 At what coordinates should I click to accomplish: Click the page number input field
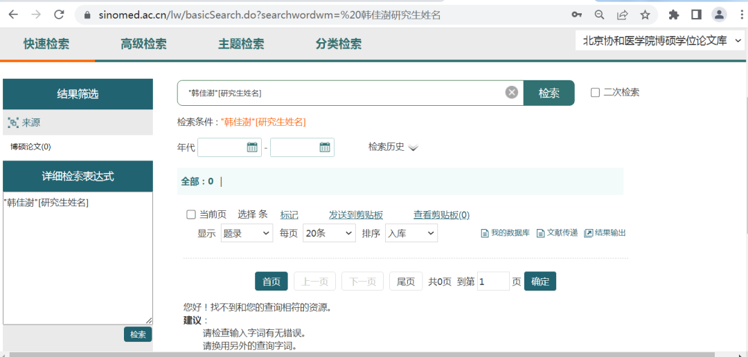(492, 282)
